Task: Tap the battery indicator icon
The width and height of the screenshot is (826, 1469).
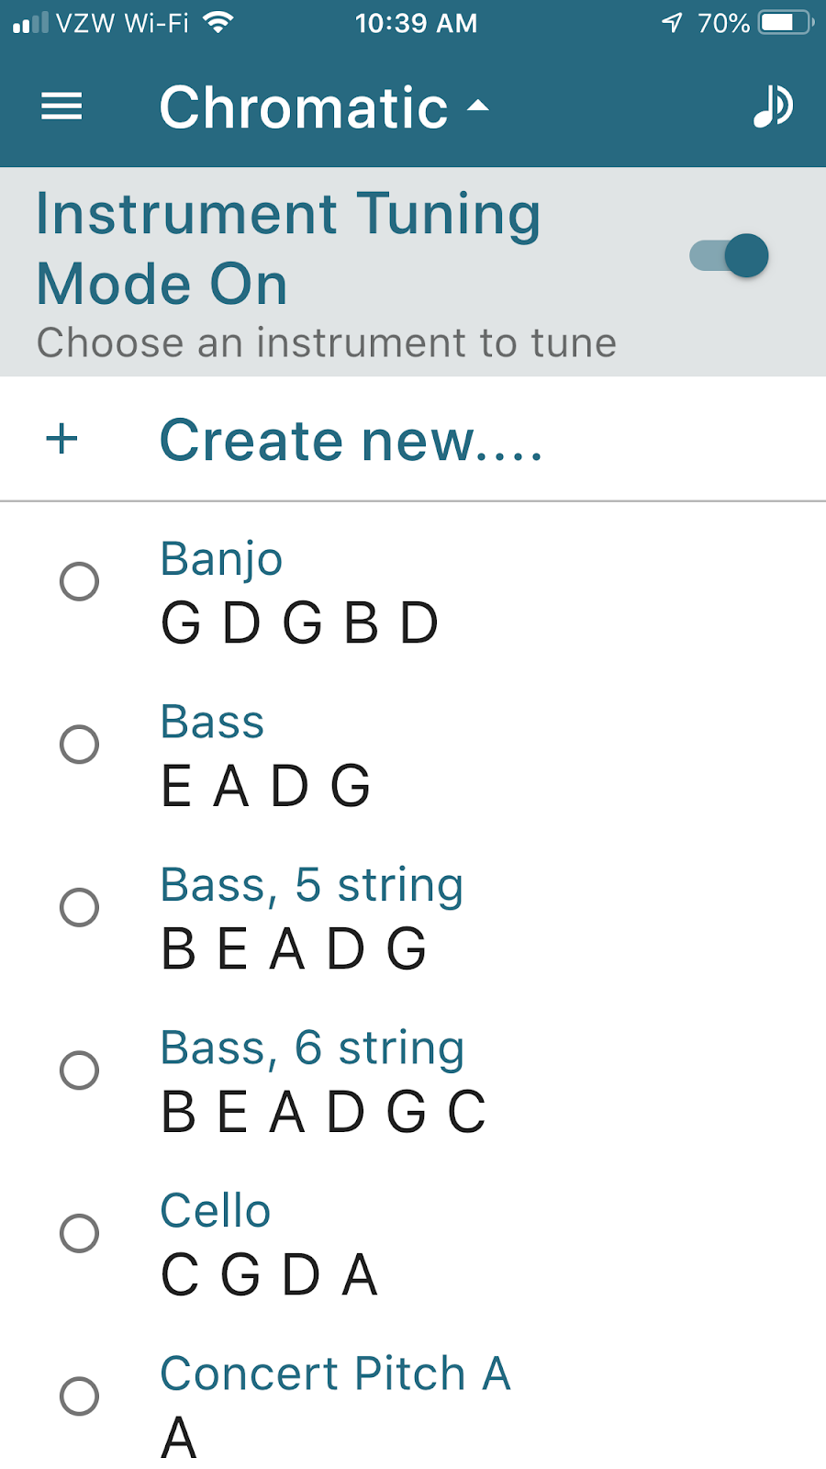Action: pos(786,22)
